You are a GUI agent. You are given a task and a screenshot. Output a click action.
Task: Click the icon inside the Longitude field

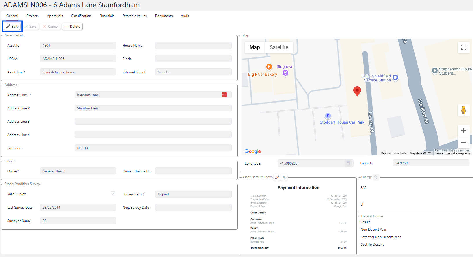point(348,163)
